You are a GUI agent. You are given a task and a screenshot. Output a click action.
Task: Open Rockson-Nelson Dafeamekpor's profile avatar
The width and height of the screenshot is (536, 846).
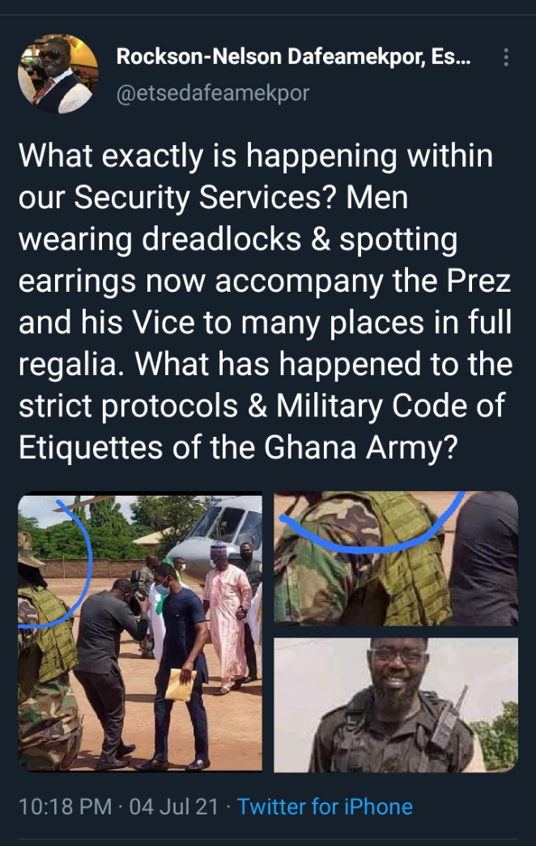pyautogui.click(x=58, y=74)
